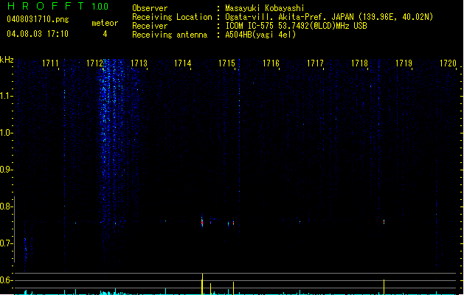This screenshot has width=464, height=295.
Task: Click the 1.1 kHz frequency label
Action: (x=6, y=96)
